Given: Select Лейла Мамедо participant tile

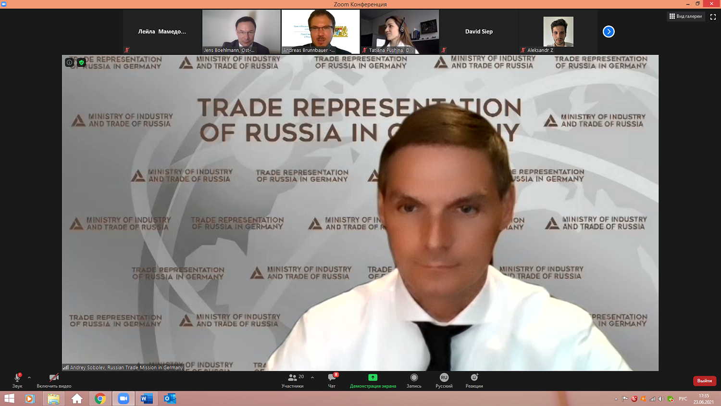Looking at the screenshot, I should point(162,32).
